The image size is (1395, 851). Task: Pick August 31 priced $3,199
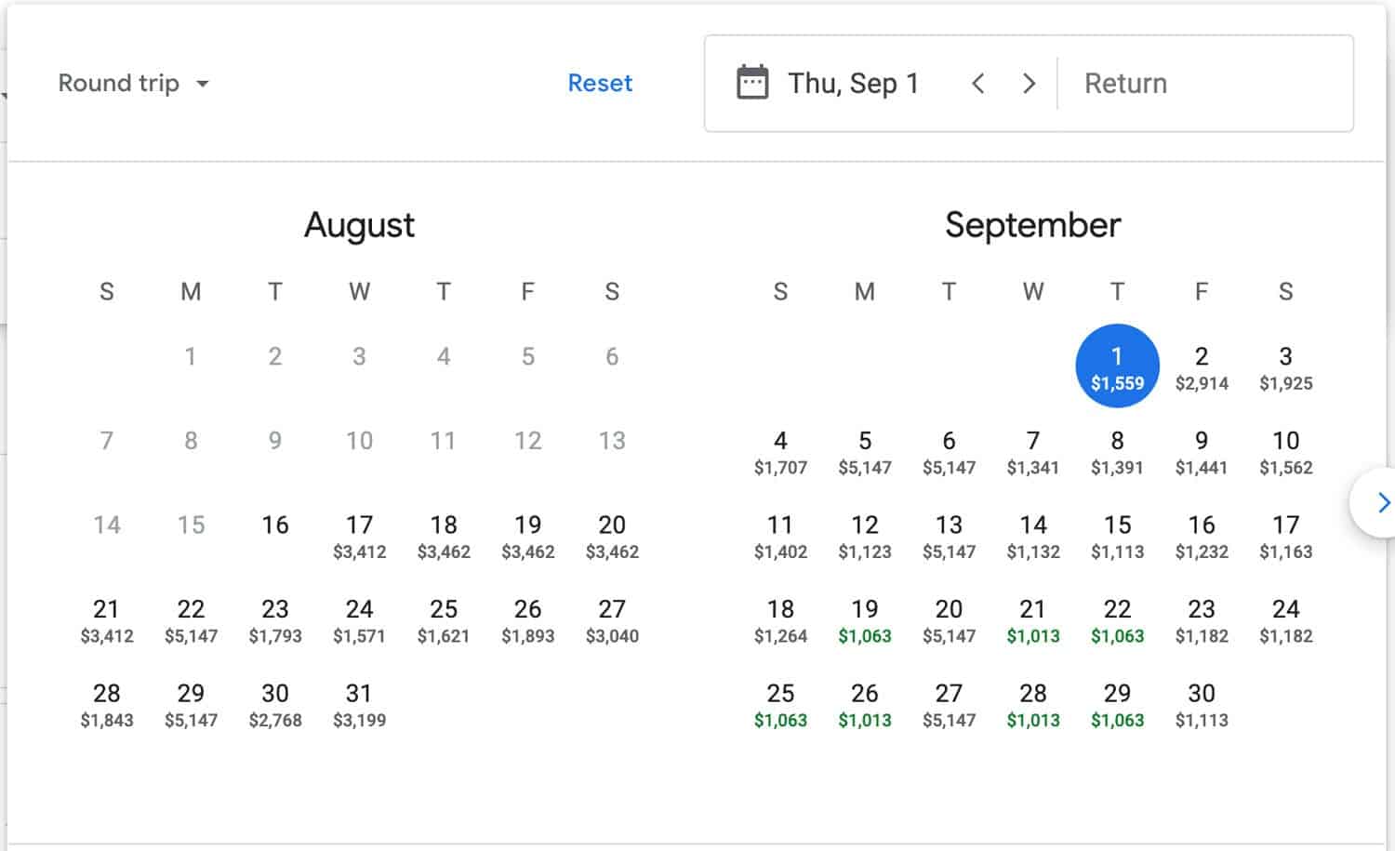tap(359, 705)
